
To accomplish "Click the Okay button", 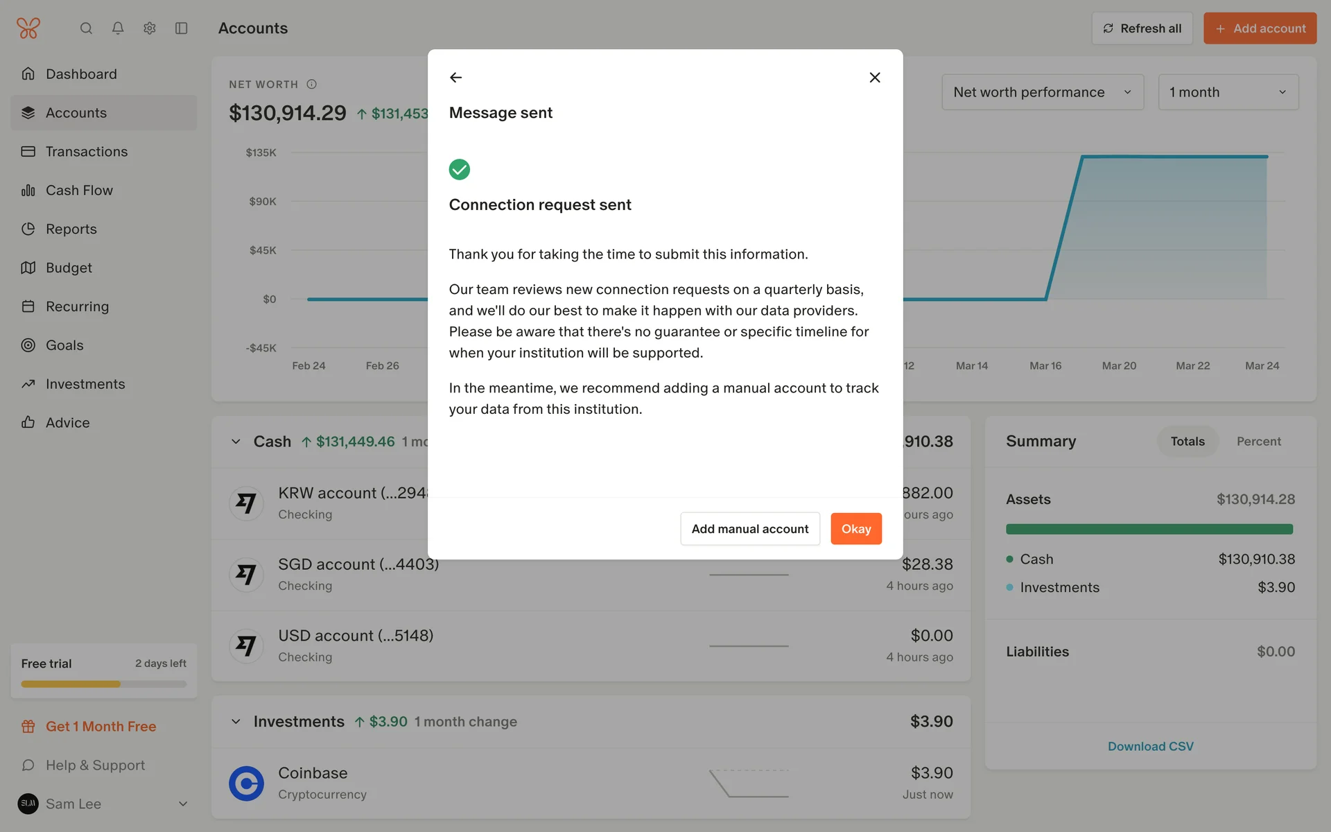I will [x=855, y=529].
